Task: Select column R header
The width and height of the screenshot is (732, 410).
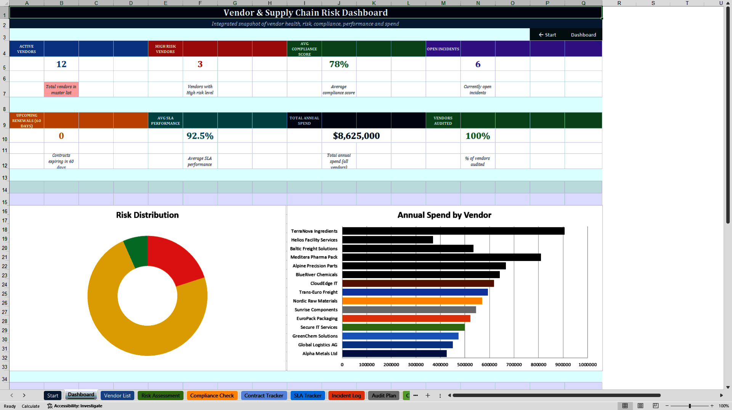Action: pyautogui.click(x=619, y=3)
